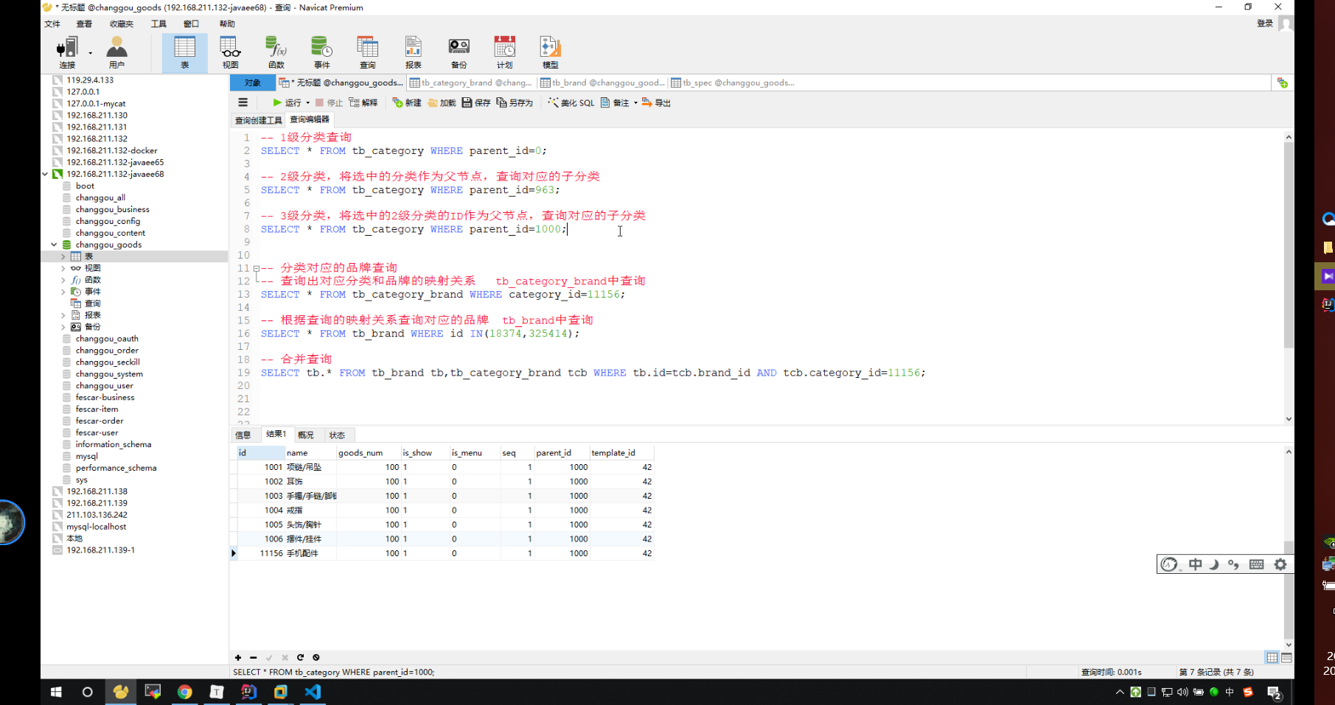This screenshot has width=1335, height=705.
Task: Save the query with 保存
Action: point(476,102)
